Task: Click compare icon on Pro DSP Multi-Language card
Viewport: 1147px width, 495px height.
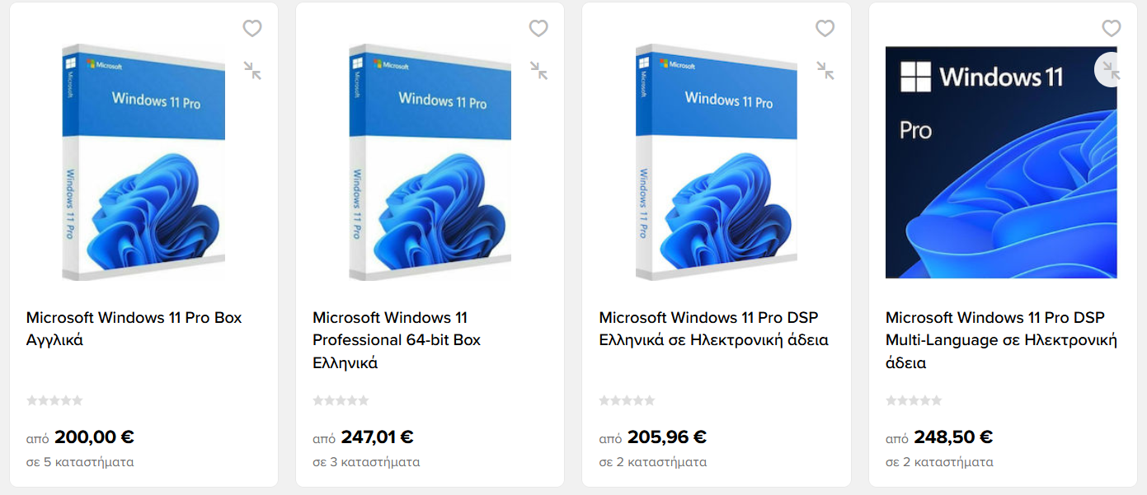Action: coord(1110,71)
